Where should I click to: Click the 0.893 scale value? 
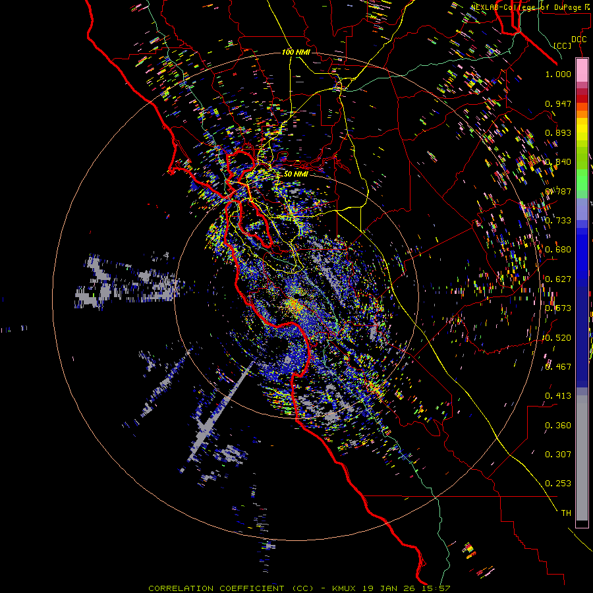[558, 132]
